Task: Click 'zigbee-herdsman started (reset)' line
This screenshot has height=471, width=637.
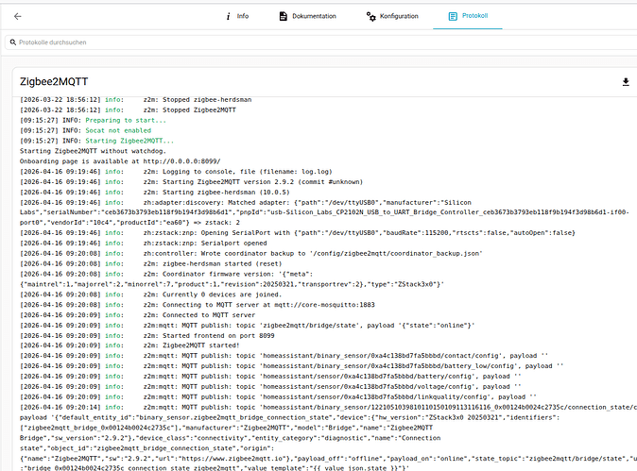Action: [150, 263]
